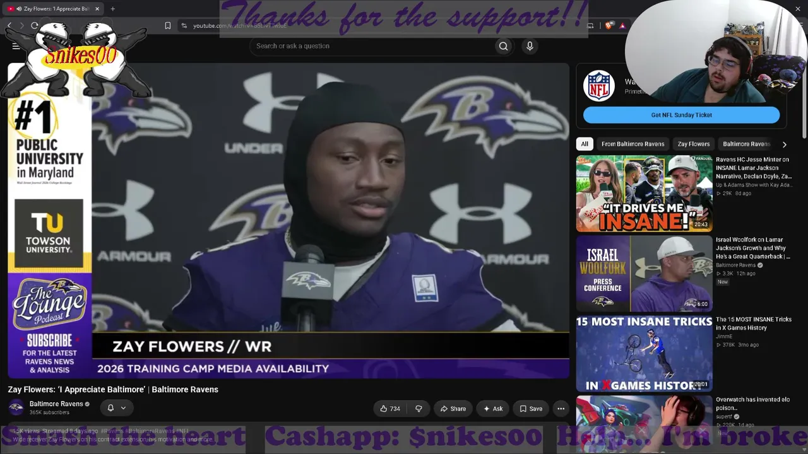The height and width of the screenshot is (454, 808).
Task: Close the Zay Flowers browser tab
Action: pos(98,9)
